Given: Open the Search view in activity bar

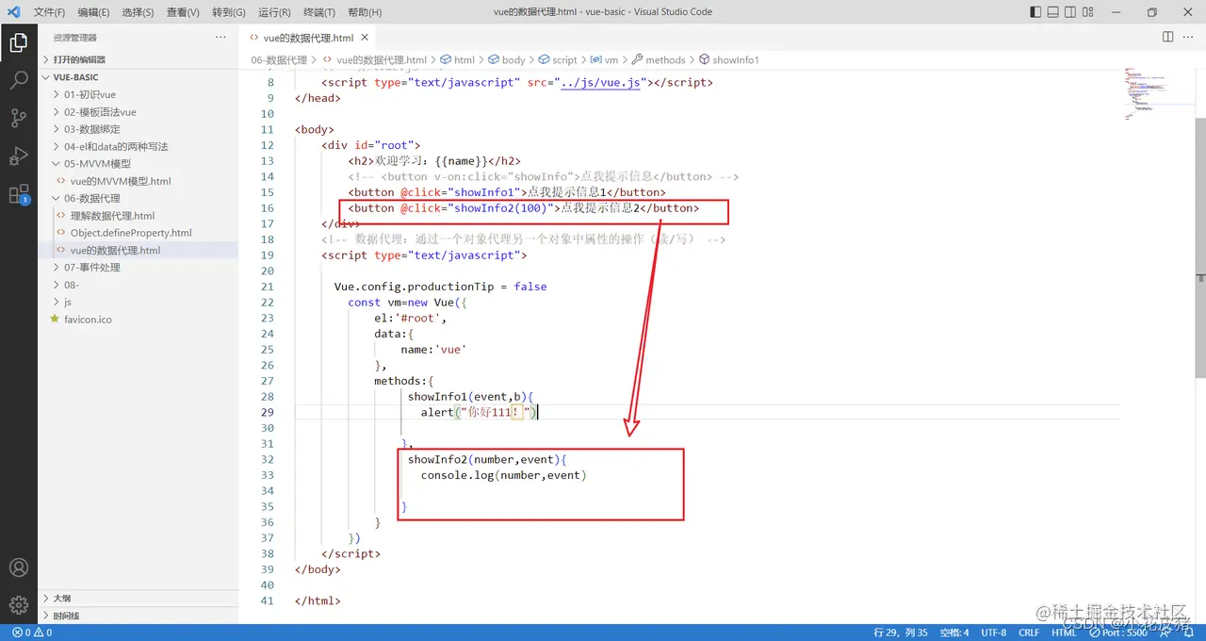Looking at the screenshot, I should [x=18, y=79].
